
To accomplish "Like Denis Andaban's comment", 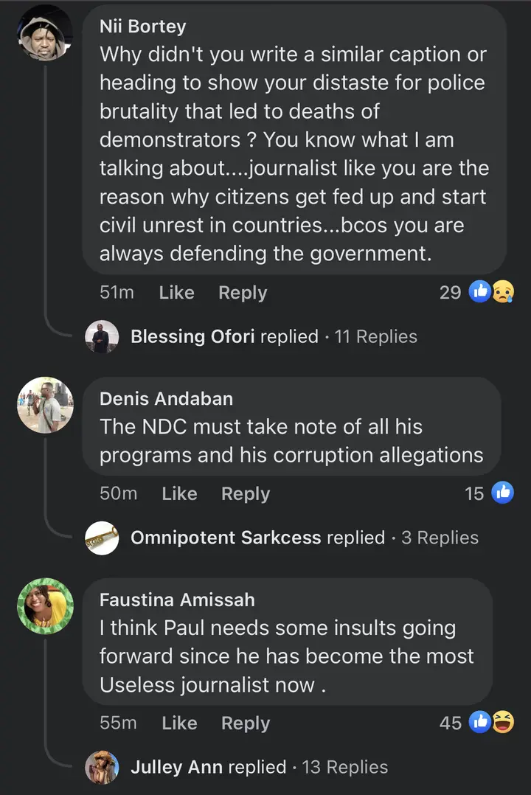I will click(179, 493).
